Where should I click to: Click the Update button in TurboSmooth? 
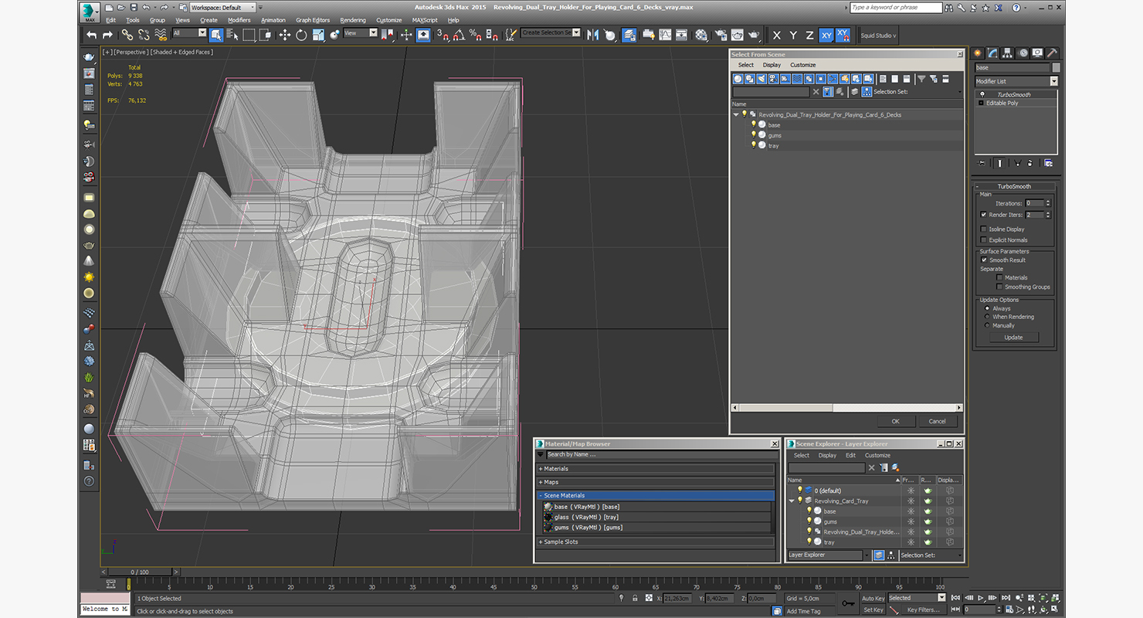click(1013, 338)
